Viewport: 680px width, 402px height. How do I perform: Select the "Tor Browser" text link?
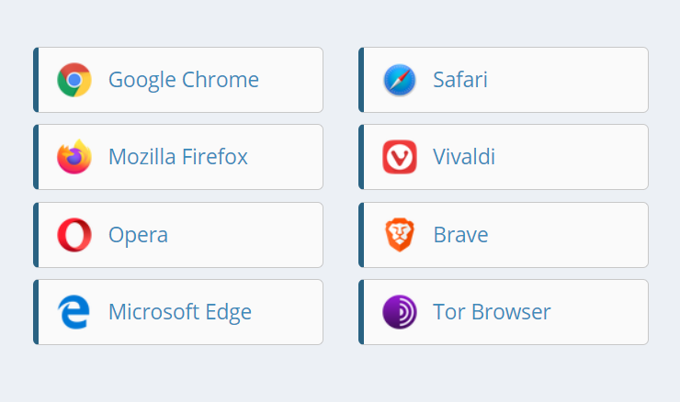[492, 312]
